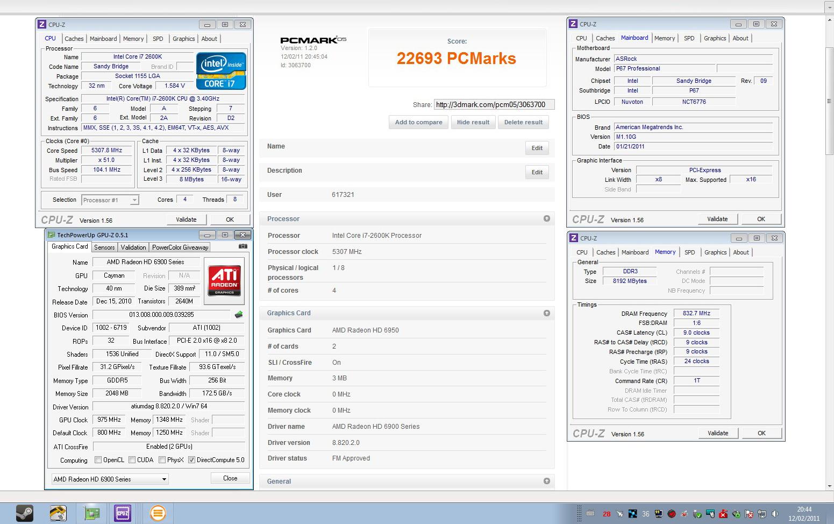Toggle the DirectCompute 5.0 checkbox
The image size is (834, 524).
pos(191,460)
